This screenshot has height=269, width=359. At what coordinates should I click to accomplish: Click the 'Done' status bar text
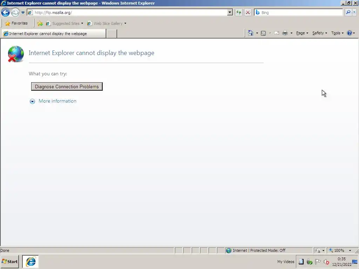click(5, 250)
